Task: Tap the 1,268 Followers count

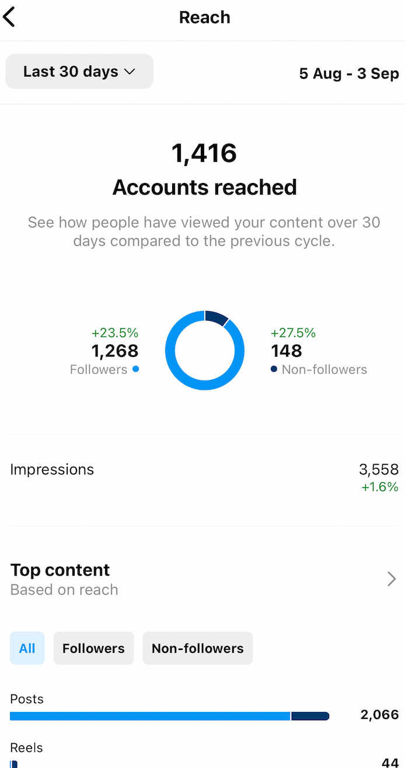Action: (x=115, y=351)
